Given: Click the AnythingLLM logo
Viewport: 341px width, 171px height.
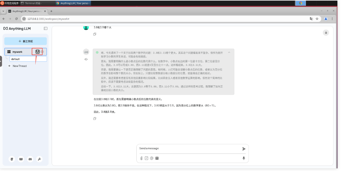Looking at the screenshot, I should point(17,28).
